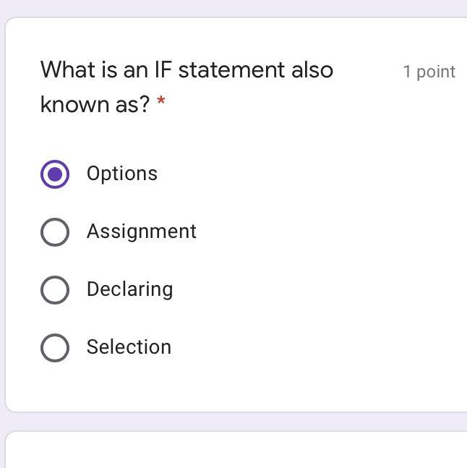
Task: Click the word "IF" in the question
Action: pyautogui.click(x=163, y=70)
